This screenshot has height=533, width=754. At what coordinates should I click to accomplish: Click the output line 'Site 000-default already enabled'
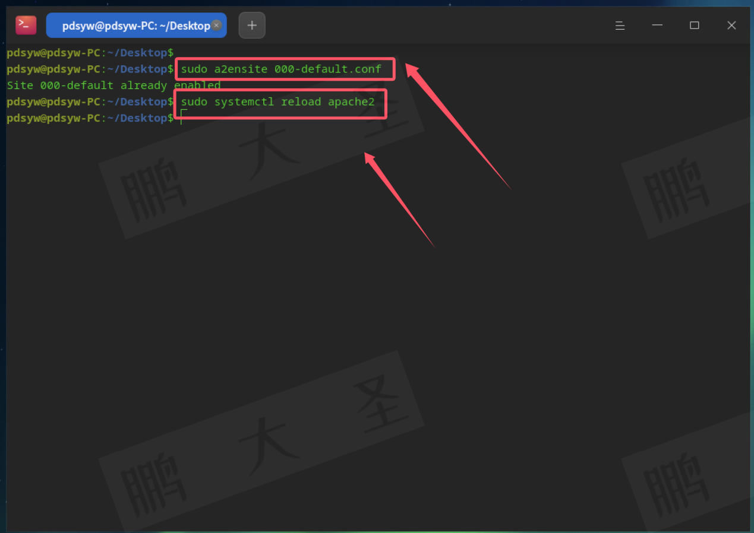coord(113,85)
